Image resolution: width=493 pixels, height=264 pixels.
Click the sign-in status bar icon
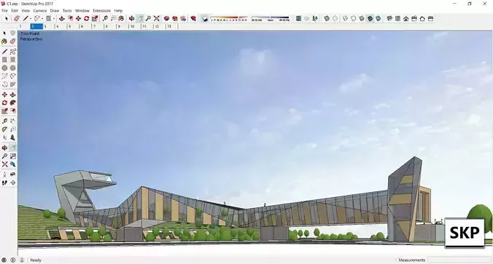click(22, 260)
